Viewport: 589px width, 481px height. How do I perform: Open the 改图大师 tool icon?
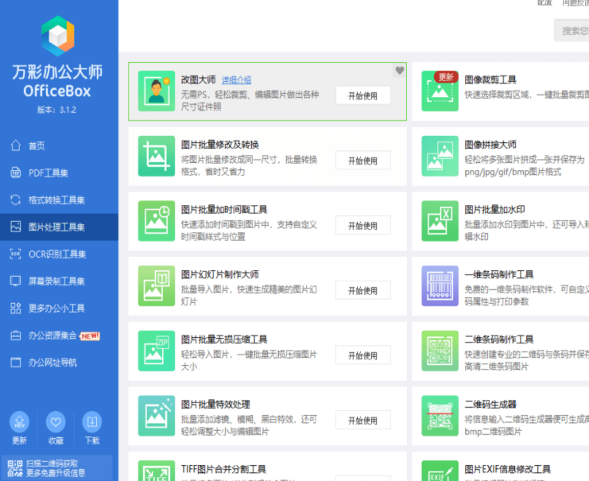[157, 91]
